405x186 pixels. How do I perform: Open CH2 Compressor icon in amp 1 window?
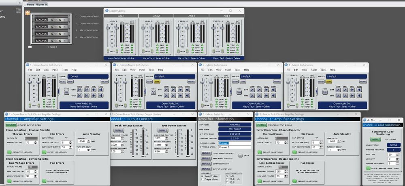[80, 96]
